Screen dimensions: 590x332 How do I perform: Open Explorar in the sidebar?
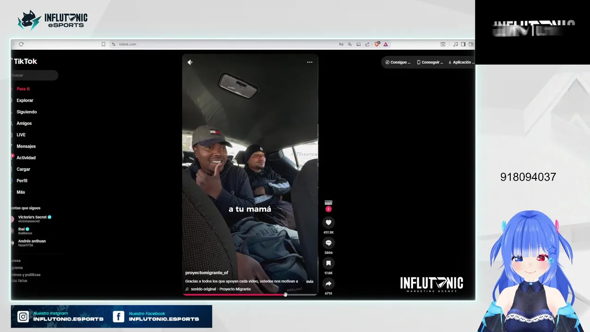coord(25,101)
